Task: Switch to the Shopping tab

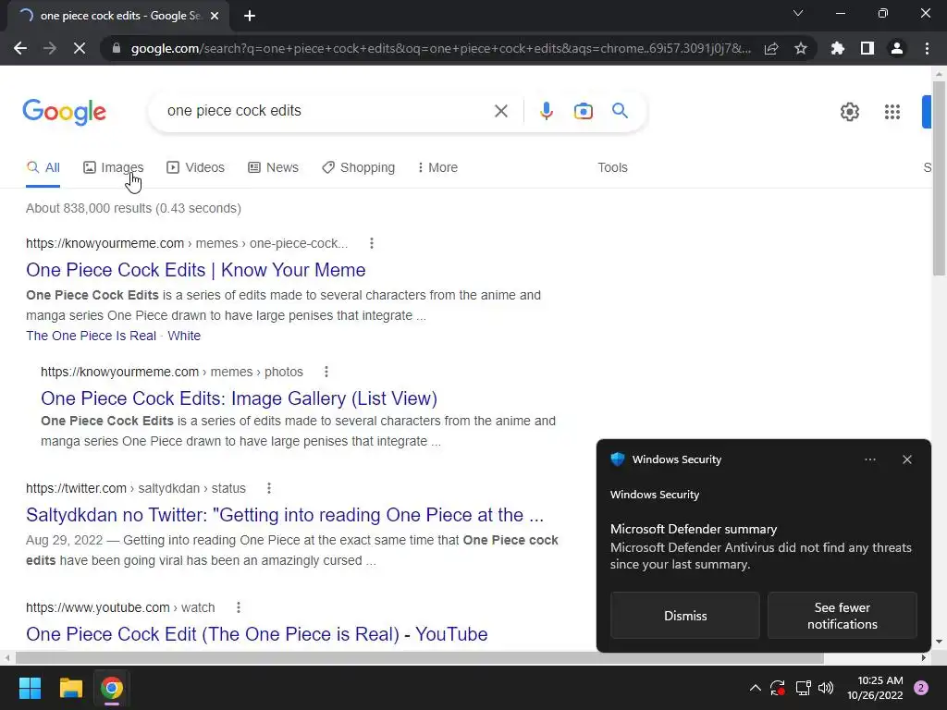Action: (x=358, y=168)
